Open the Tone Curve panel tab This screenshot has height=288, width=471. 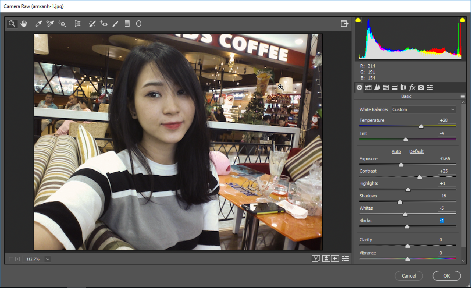pyautogui.click(x=368, y=87)
